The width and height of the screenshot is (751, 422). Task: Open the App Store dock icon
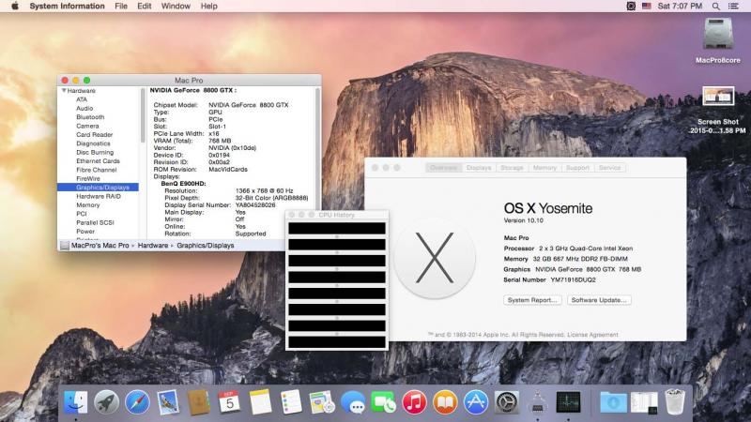pos(476,403)
